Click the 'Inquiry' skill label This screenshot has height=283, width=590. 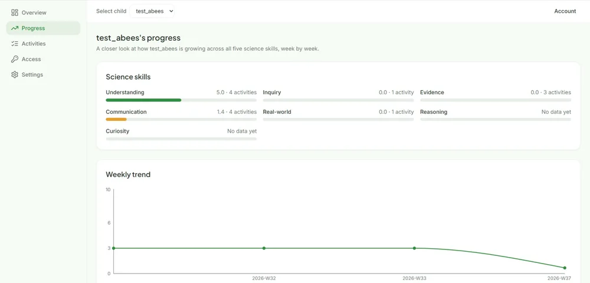(x=271, y=93)
